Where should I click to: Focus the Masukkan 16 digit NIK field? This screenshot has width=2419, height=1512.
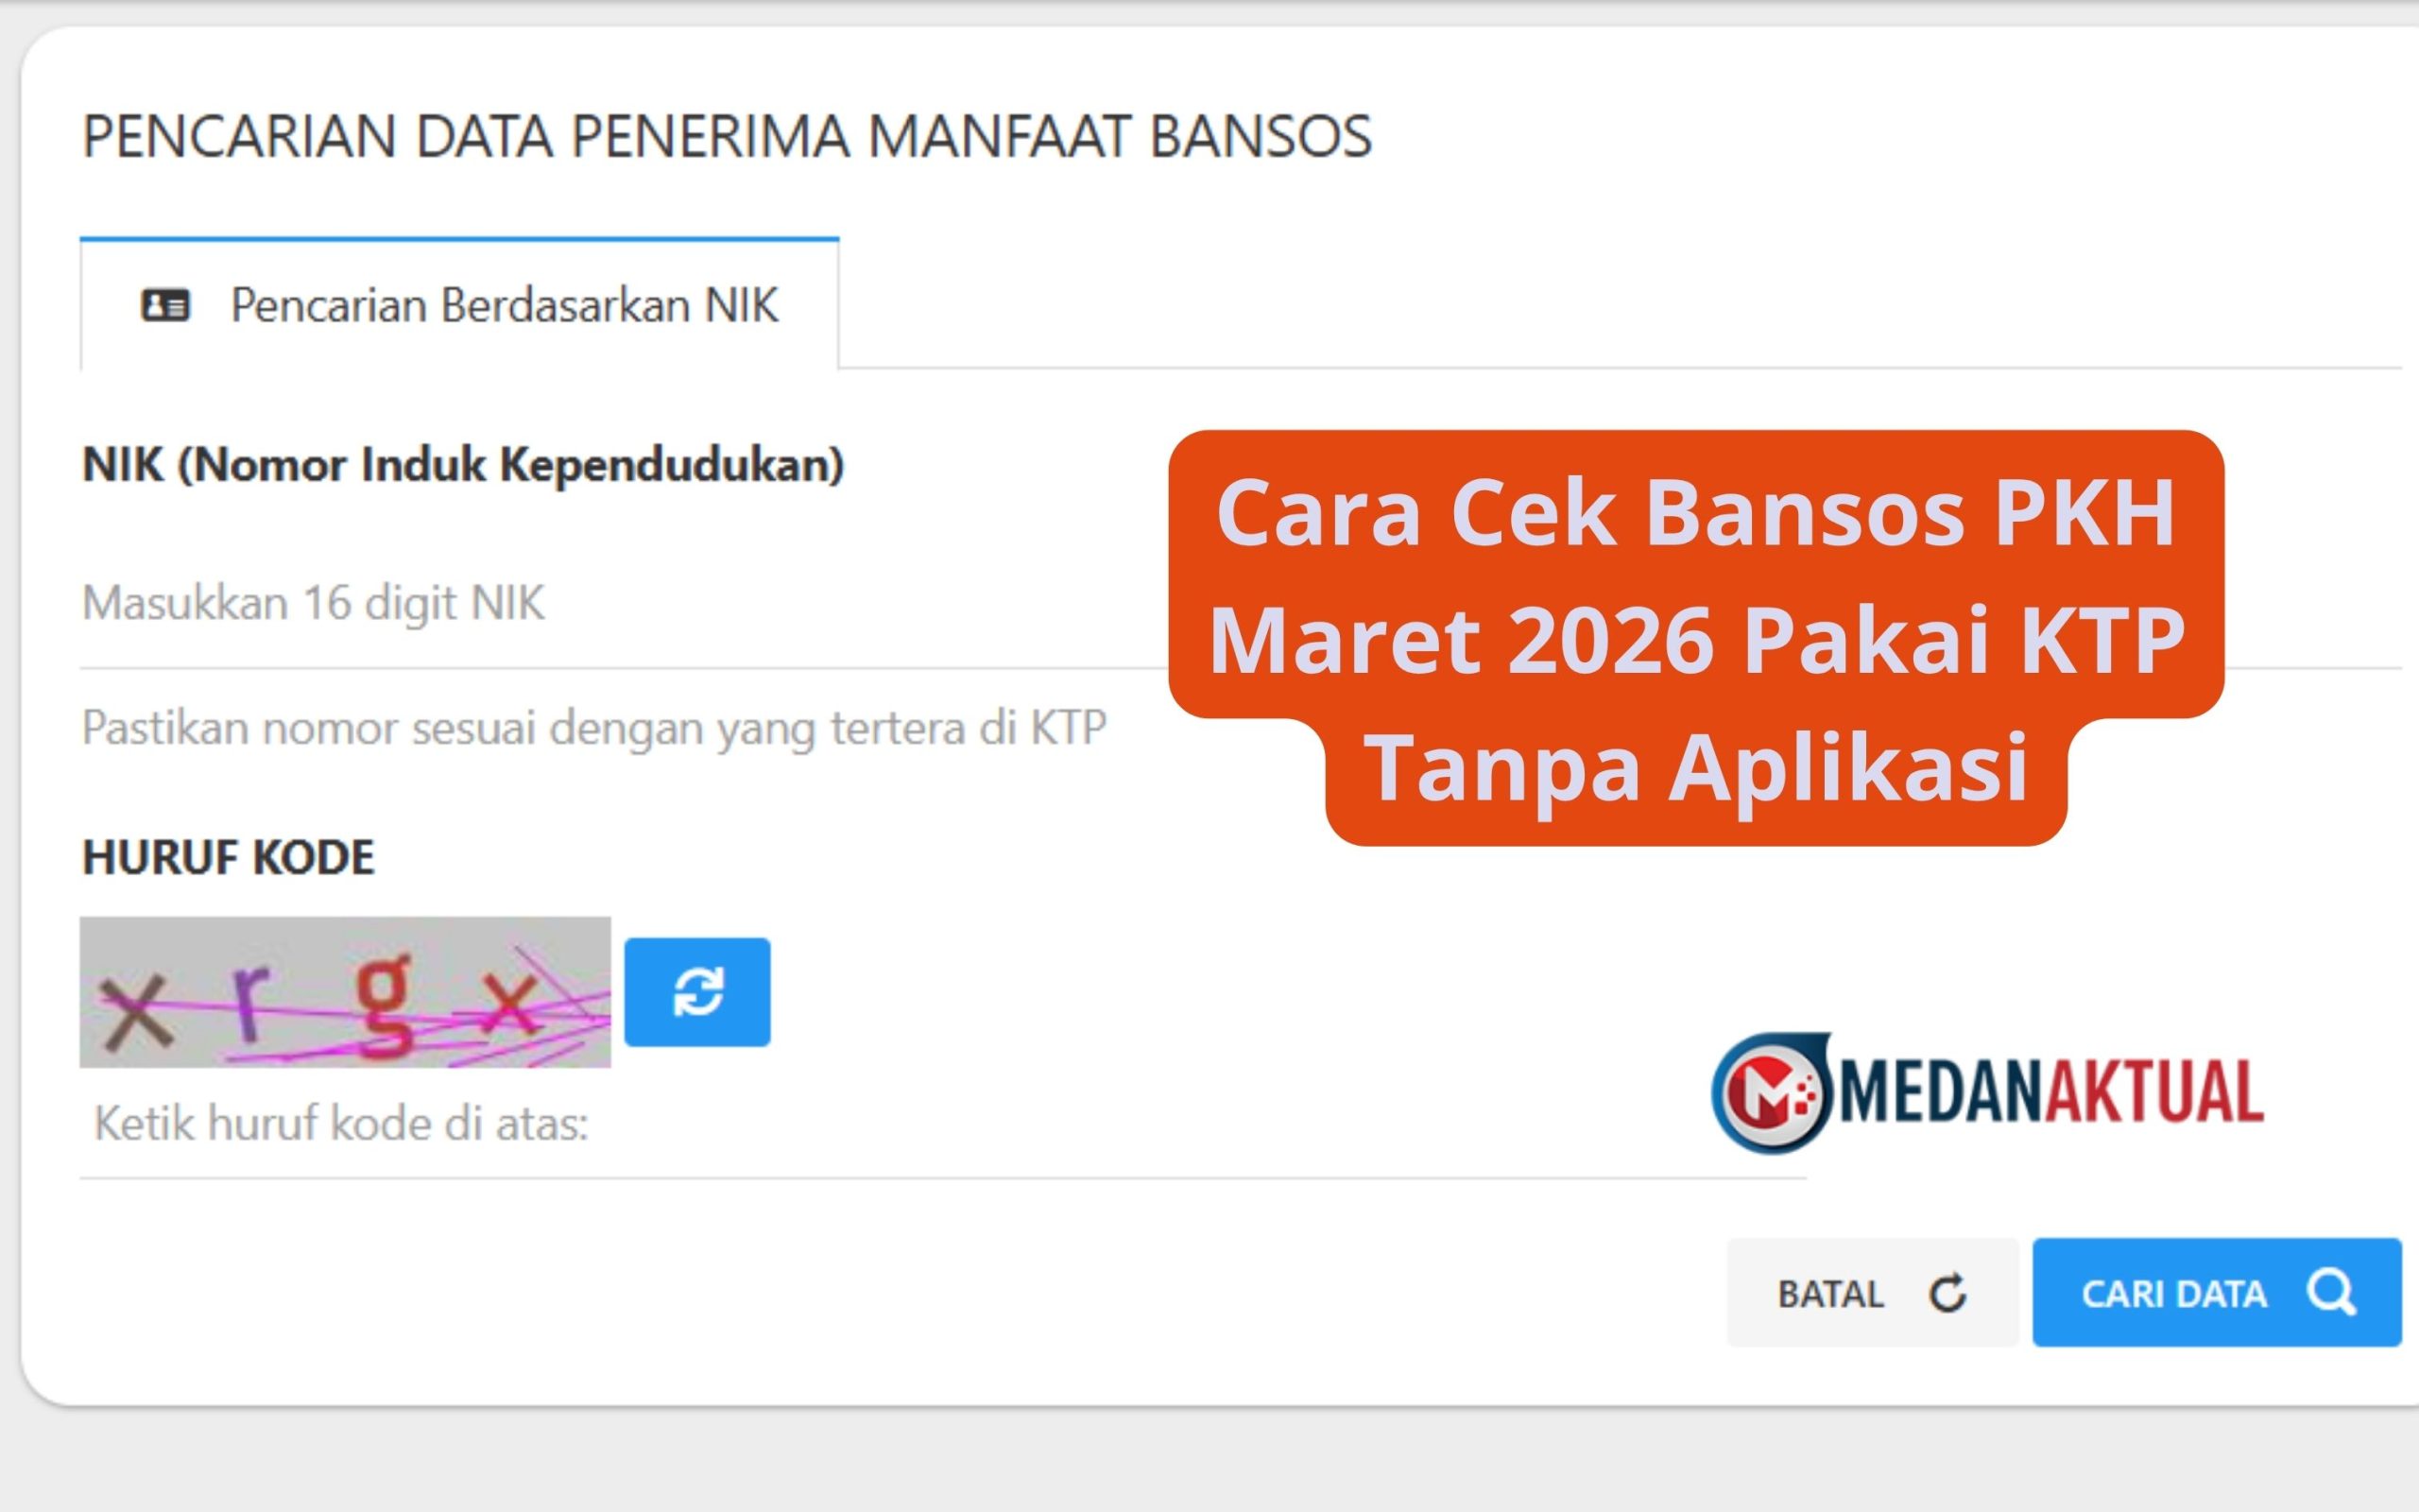pos(600,604)
